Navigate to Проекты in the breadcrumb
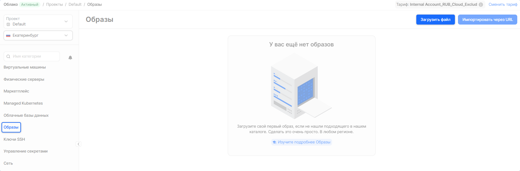Image resolution: width=520 pixels, height=171 pixels. pos(54,5)
